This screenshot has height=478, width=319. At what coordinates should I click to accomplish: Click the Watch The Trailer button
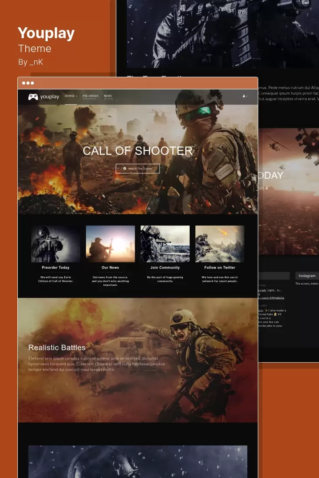coord(138,169)
